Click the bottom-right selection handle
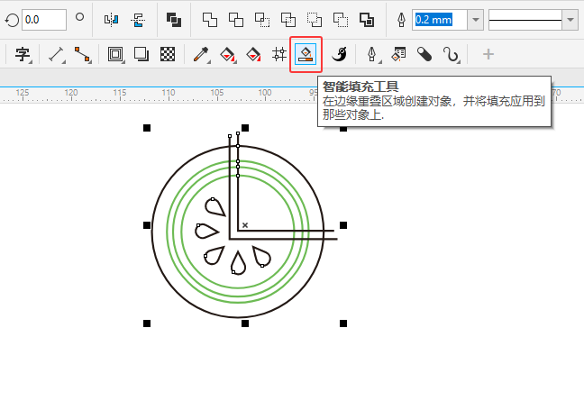Viewport: 584px width, 419px height. (x=343, y=323)
